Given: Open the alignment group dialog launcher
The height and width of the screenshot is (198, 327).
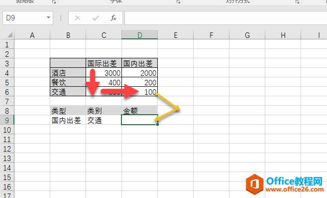Looking at the screenshot, I should (298, 1).
